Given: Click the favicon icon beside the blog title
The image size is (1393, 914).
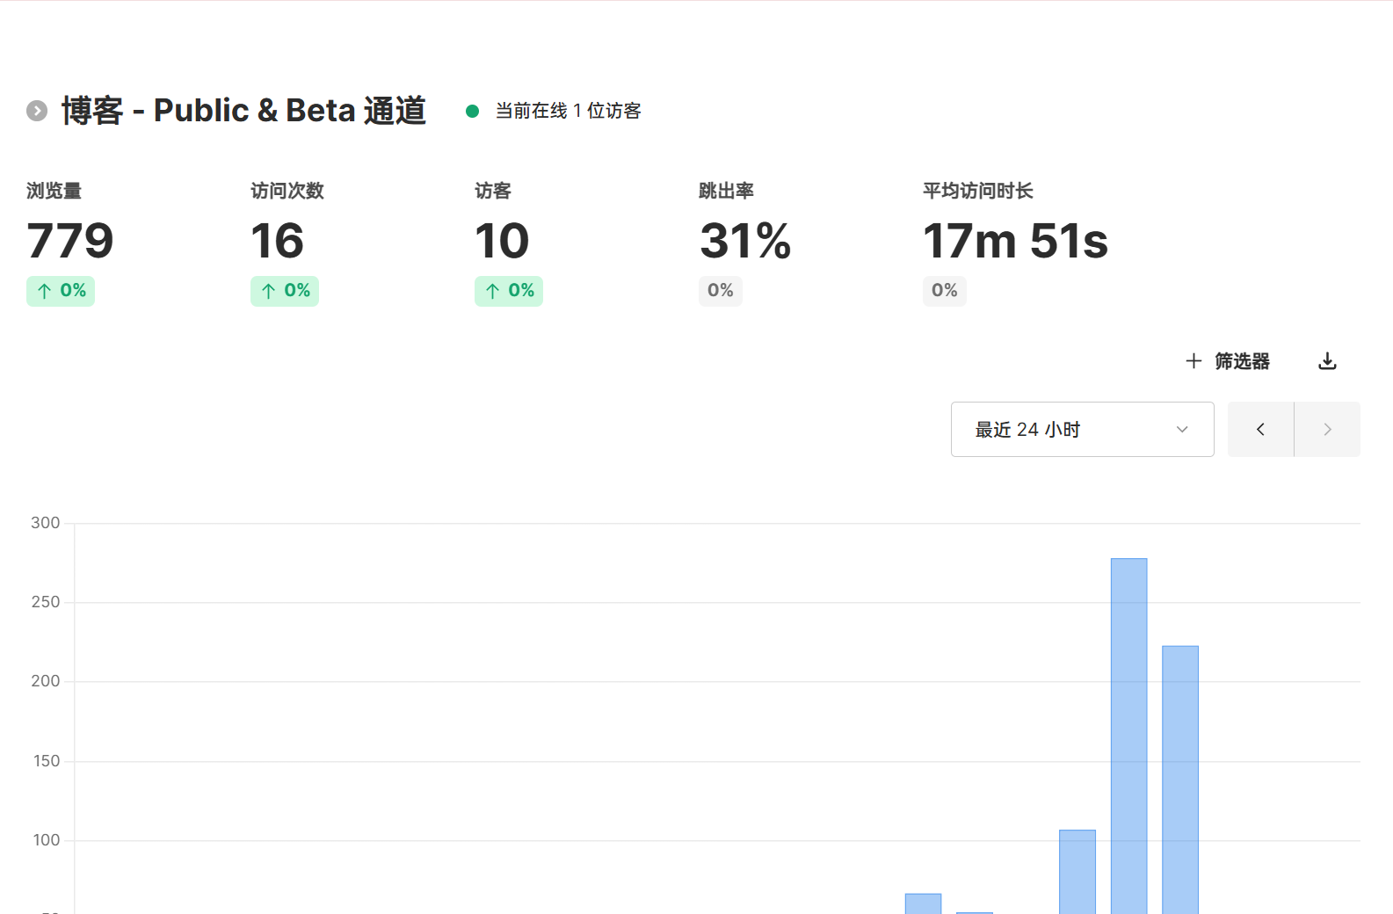Looking at the screenshot, I should click(37, 111).
